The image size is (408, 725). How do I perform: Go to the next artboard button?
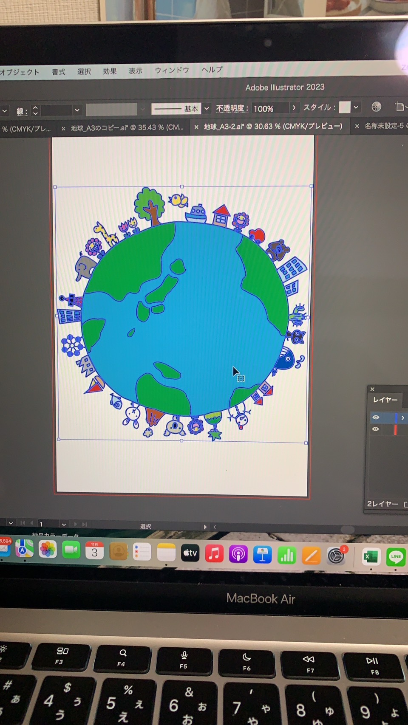coord(76,525)
